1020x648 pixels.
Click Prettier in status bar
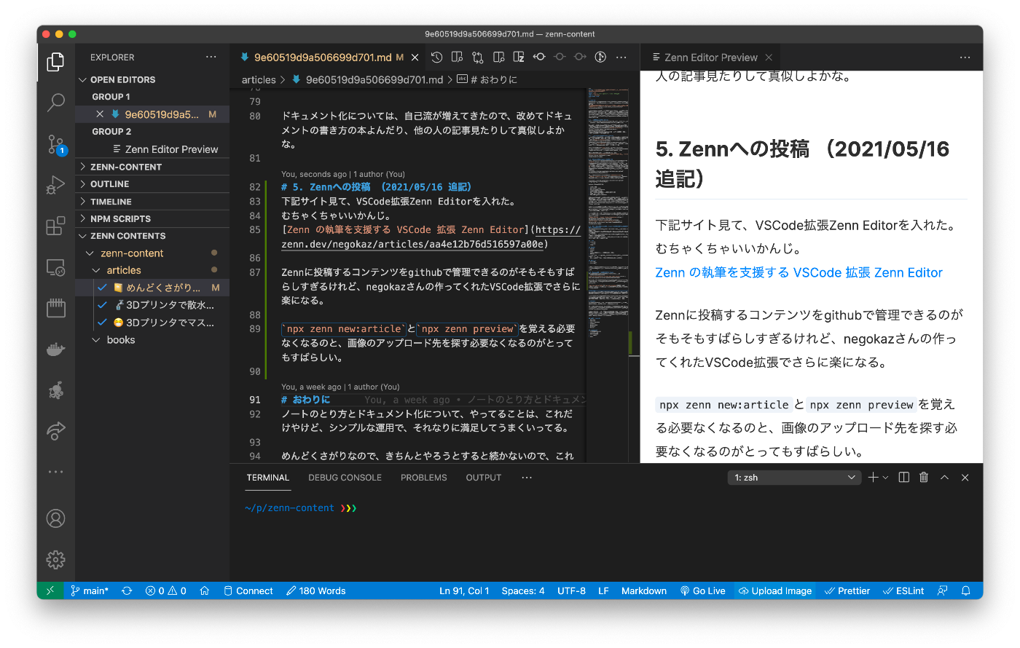pos(847,590)
